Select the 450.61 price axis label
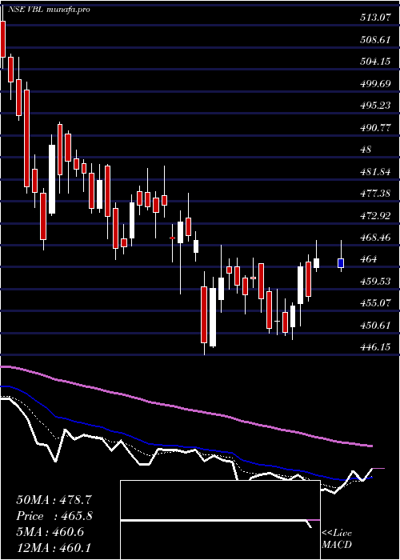The width and height of the screenshot is (400, 560). coord(374,326)
